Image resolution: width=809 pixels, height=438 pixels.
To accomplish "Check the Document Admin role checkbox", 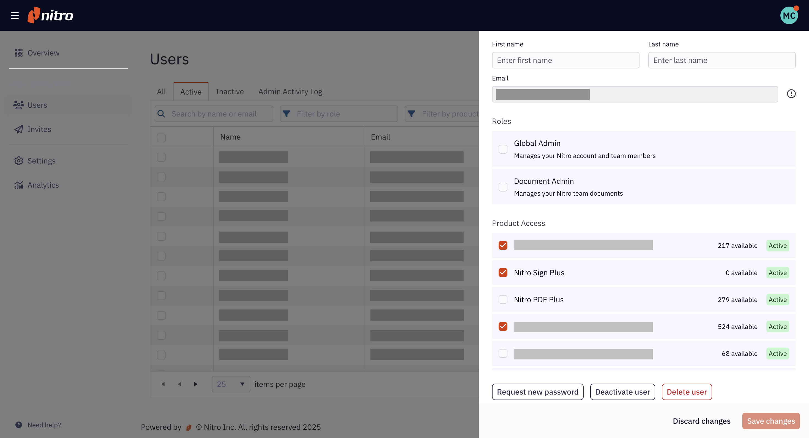I will tap(503, 187).
